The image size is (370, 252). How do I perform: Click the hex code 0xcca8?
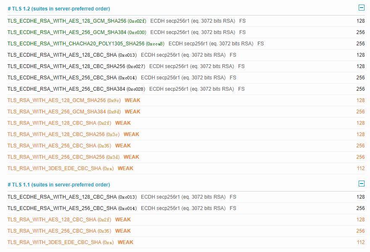[x=155, y=44]
